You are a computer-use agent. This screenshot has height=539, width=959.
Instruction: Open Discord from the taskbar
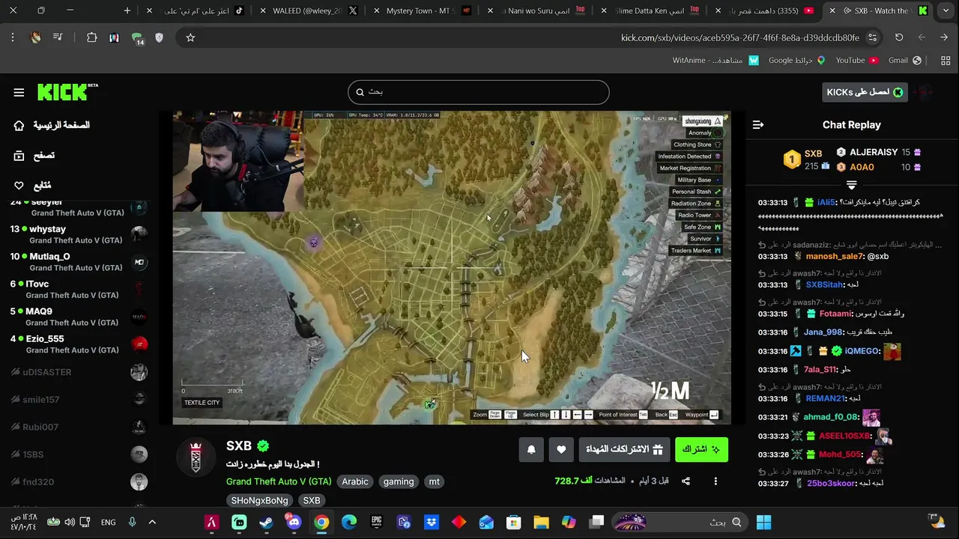click(x=294, y=522)
